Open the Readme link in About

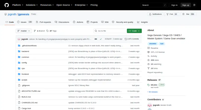pyautogui.click(x=153, y=48)
